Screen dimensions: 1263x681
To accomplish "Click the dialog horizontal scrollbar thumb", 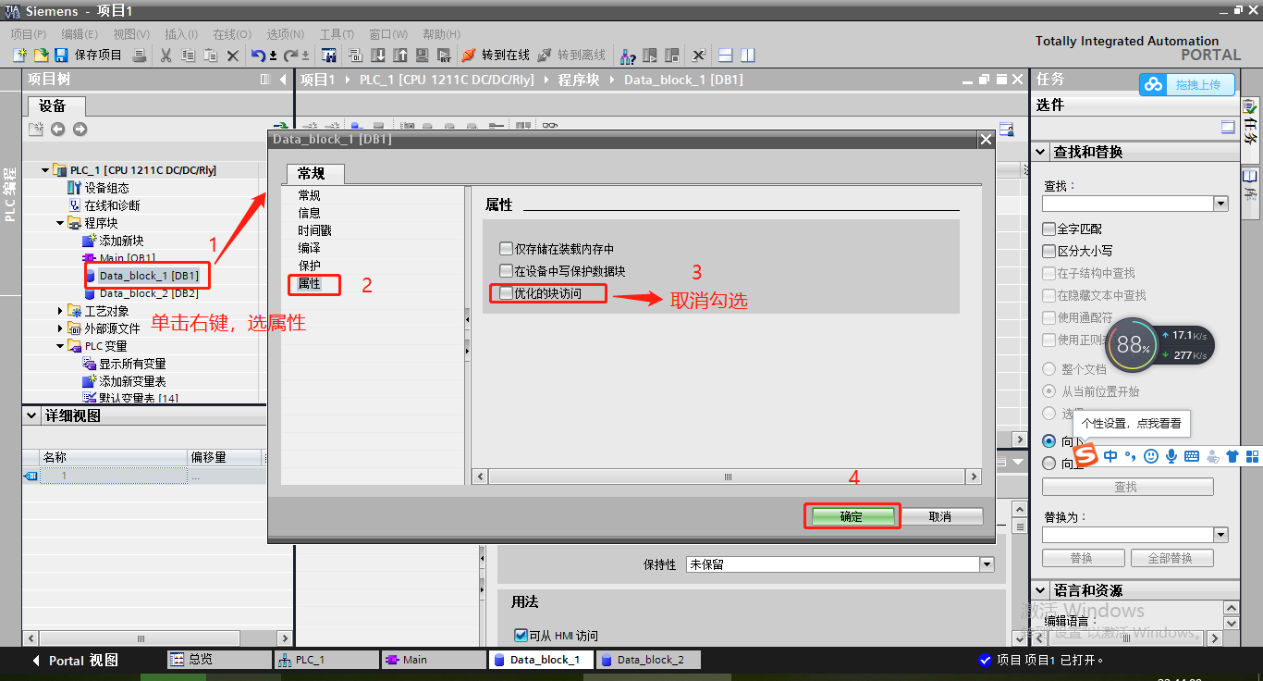I will (728, 477).
